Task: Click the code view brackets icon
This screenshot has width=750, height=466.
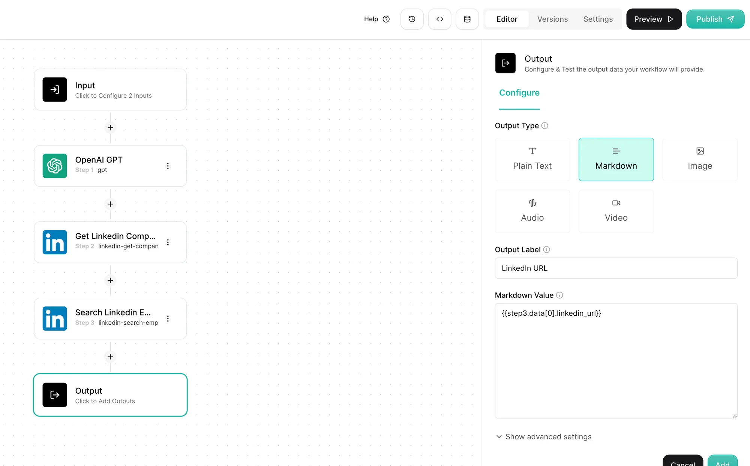Action: coord(439,19)
